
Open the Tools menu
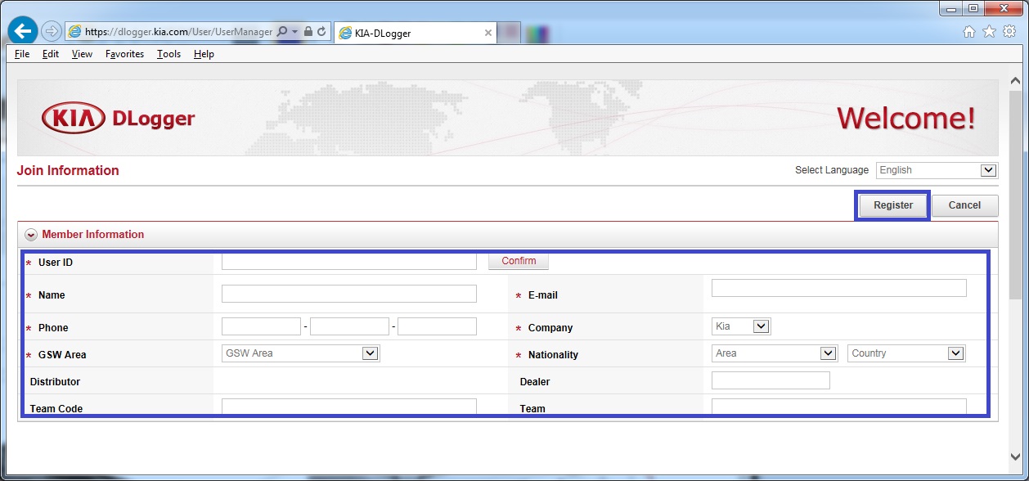tap(169, 54)
